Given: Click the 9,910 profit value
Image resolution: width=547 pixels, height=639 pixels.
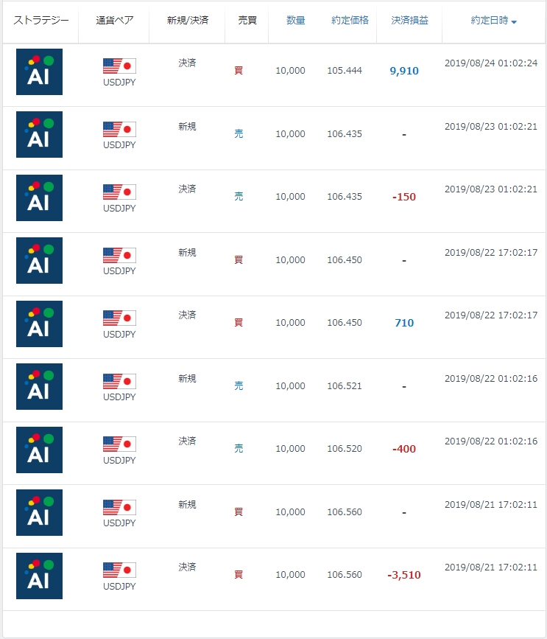Looking at the screenshot, I should [x=404, y=71].
